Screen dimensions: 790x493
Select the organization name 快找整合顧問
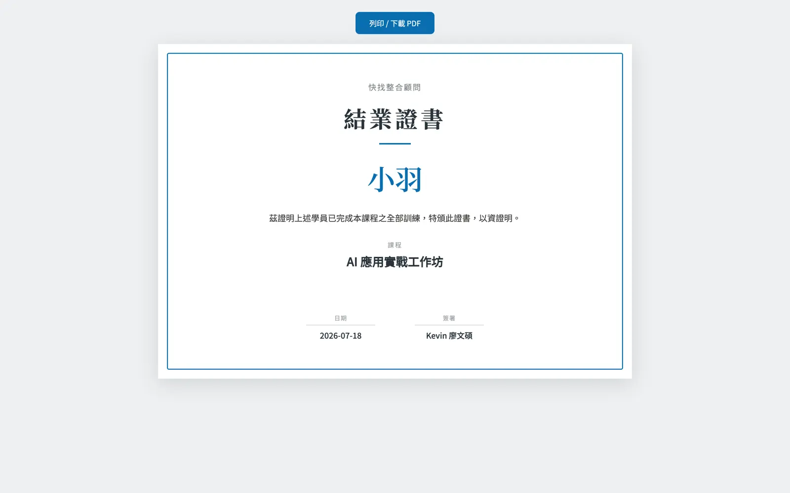[x=395, y=87]
